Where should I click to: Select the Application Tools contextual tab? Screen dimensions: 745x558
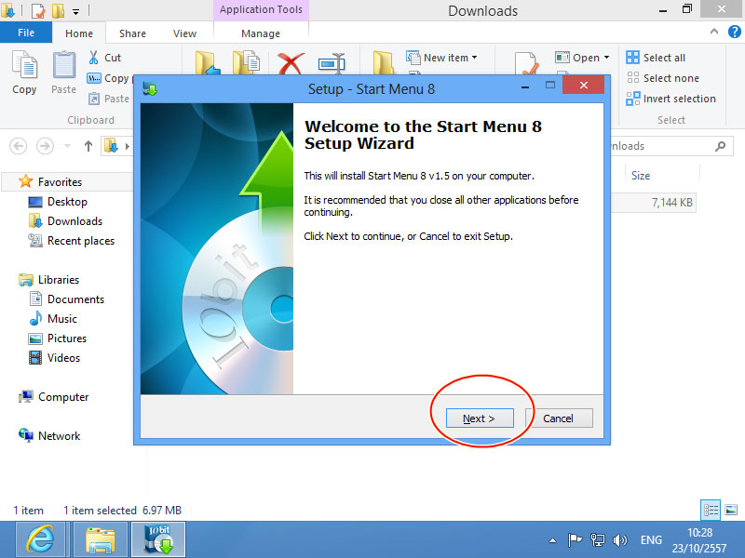261,9
